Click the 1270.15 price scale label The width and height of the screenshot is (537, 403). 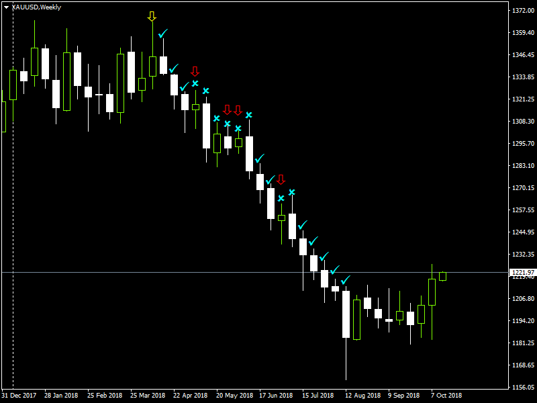tap(523, 188)
